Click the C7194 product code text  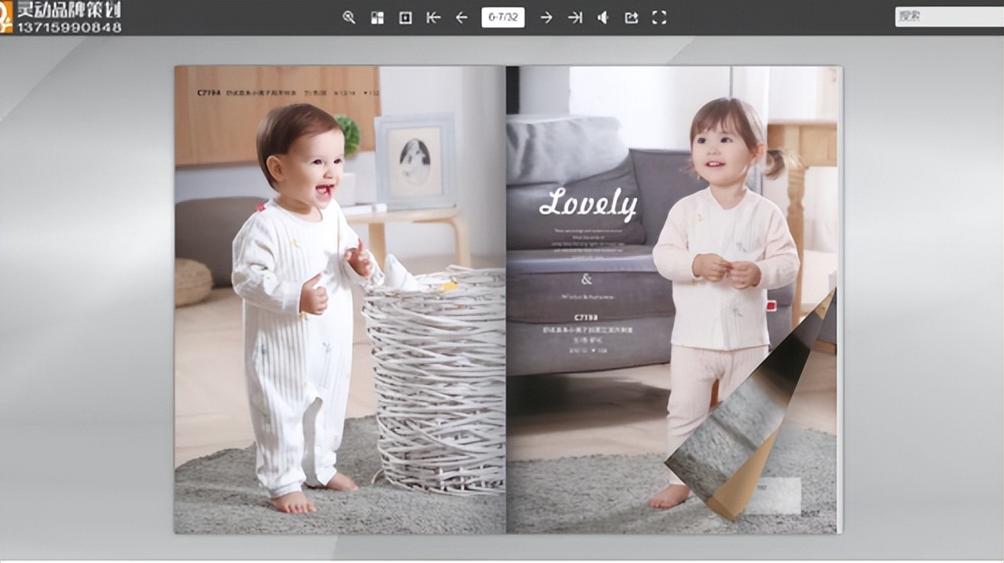pos(208,92)
